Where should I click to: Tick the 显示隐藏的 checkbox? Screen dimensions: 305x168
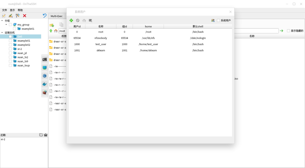(288, 31)
